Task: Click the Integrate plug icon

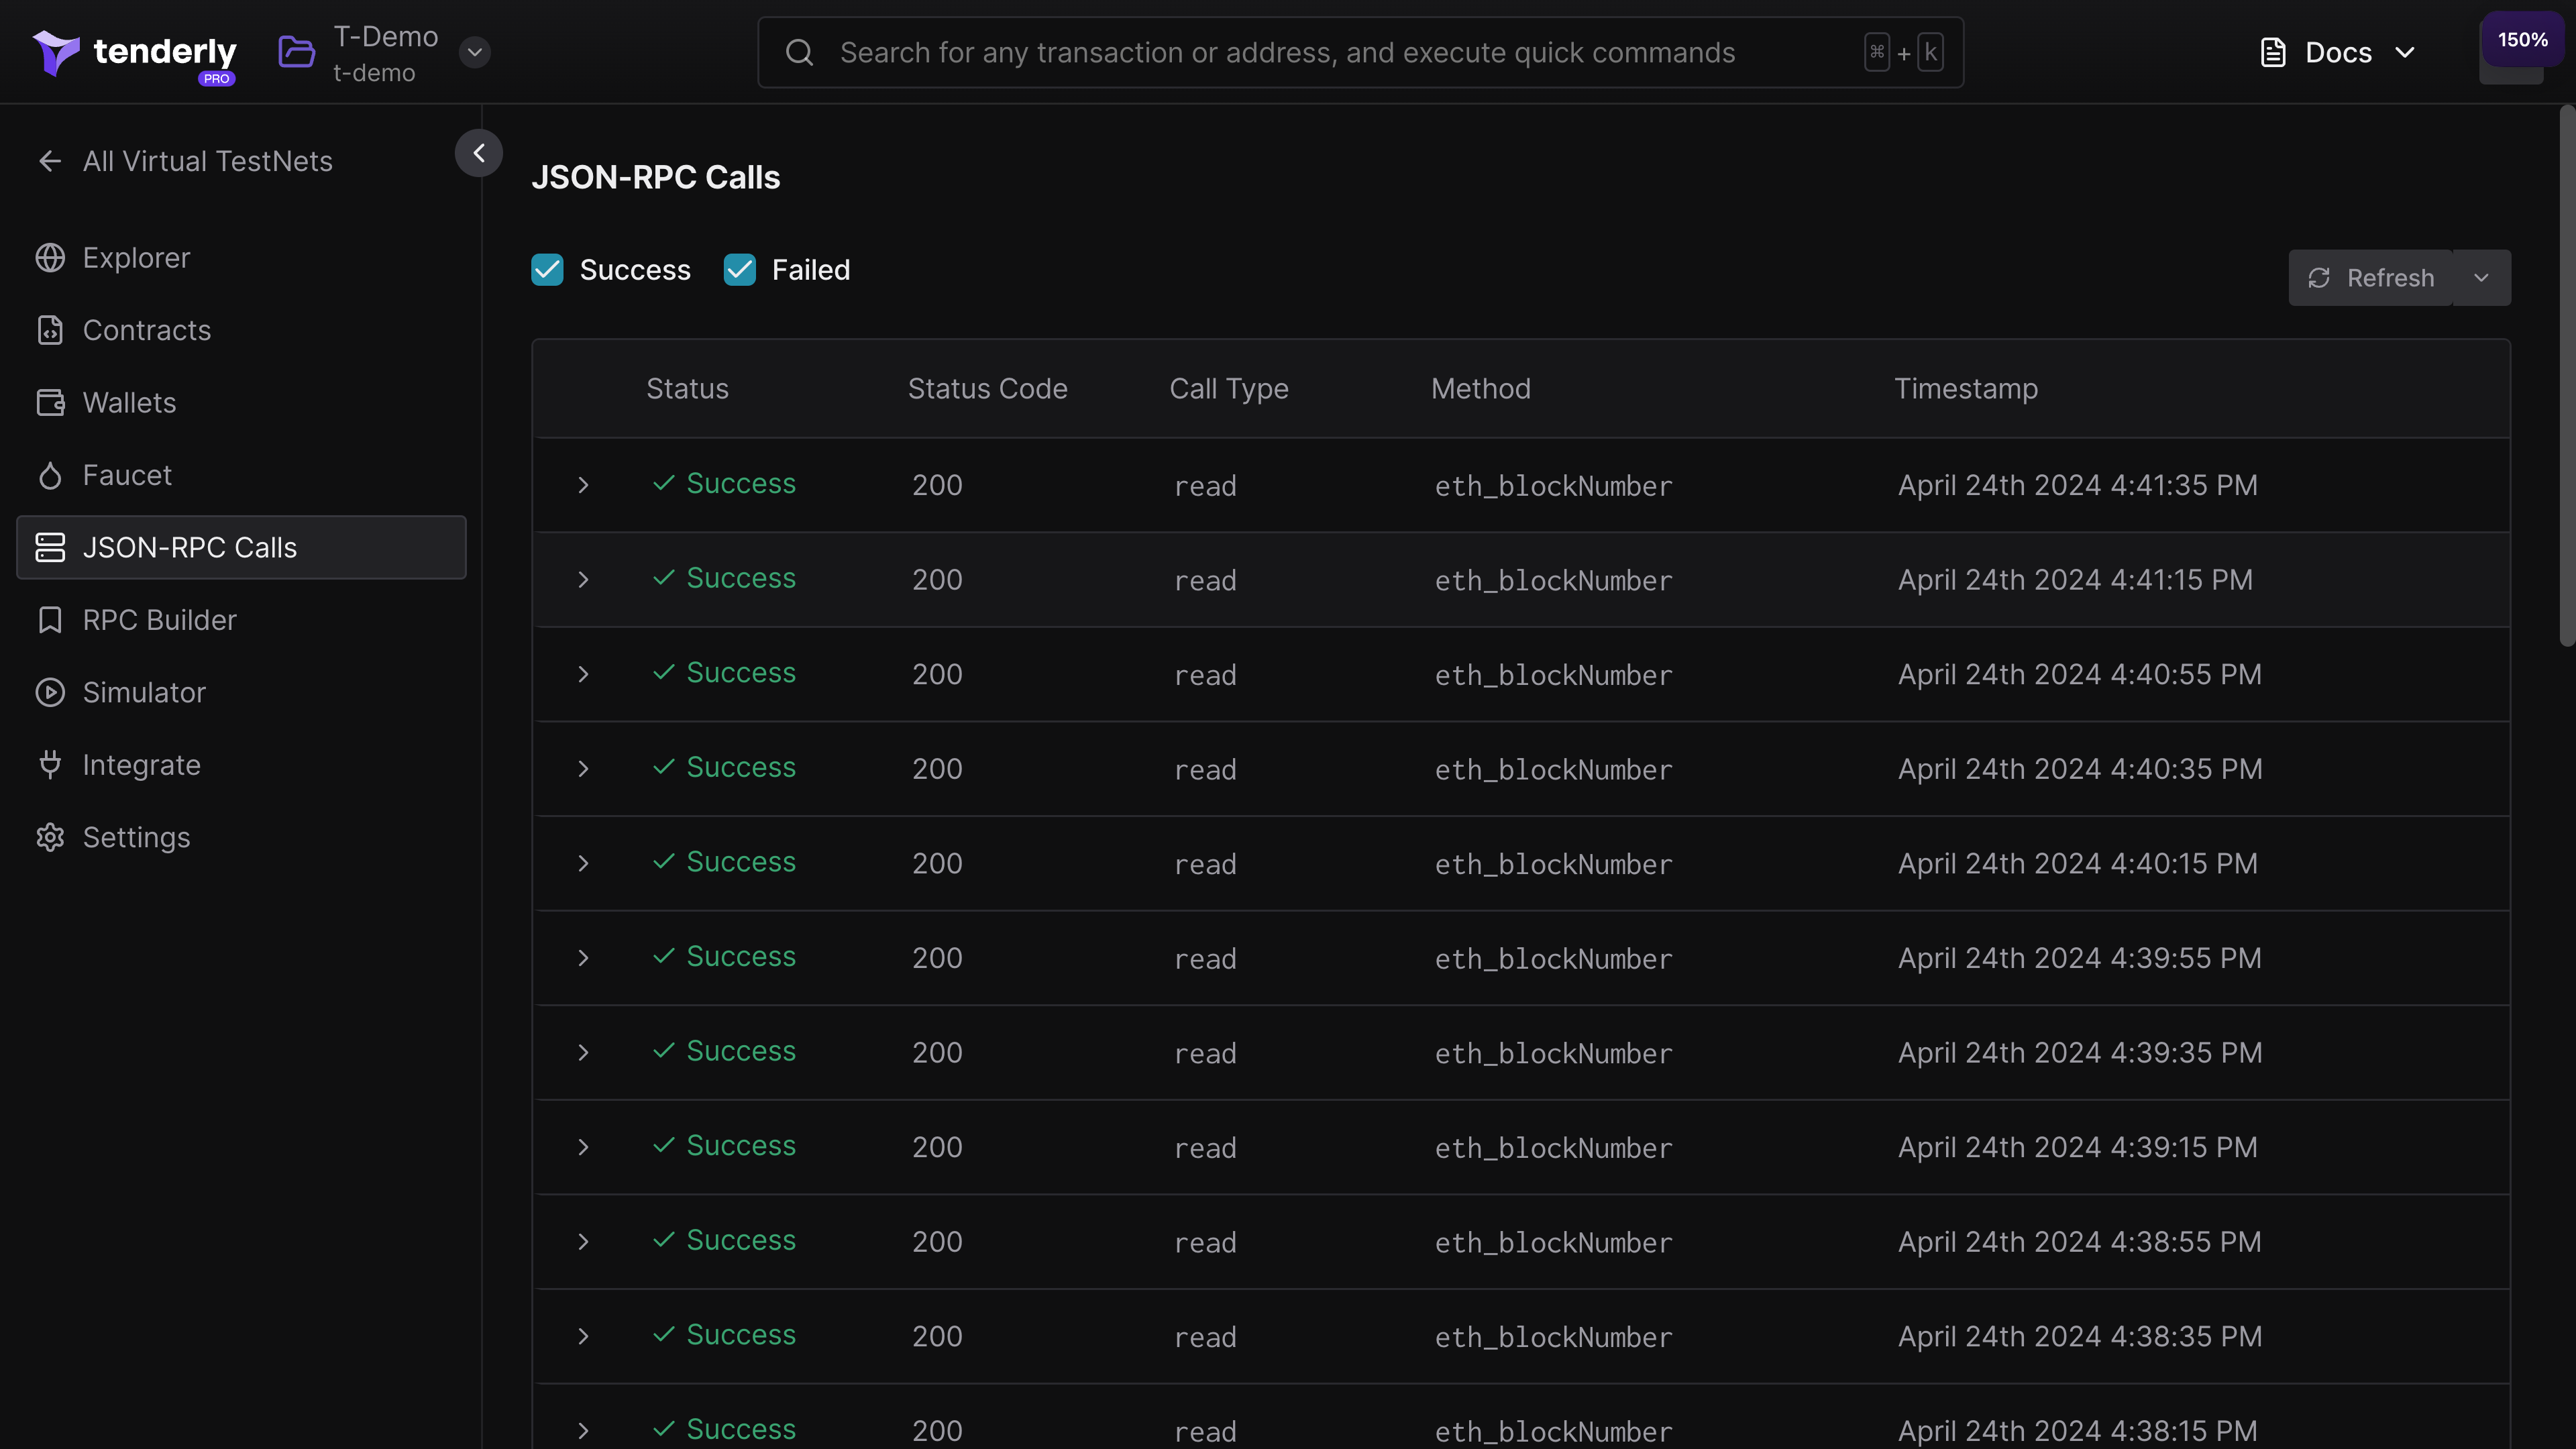Action: click(50, 765)
